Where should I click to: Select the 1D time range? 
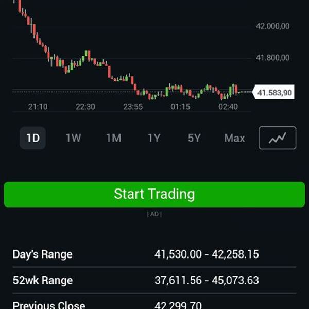pos(33,138)
